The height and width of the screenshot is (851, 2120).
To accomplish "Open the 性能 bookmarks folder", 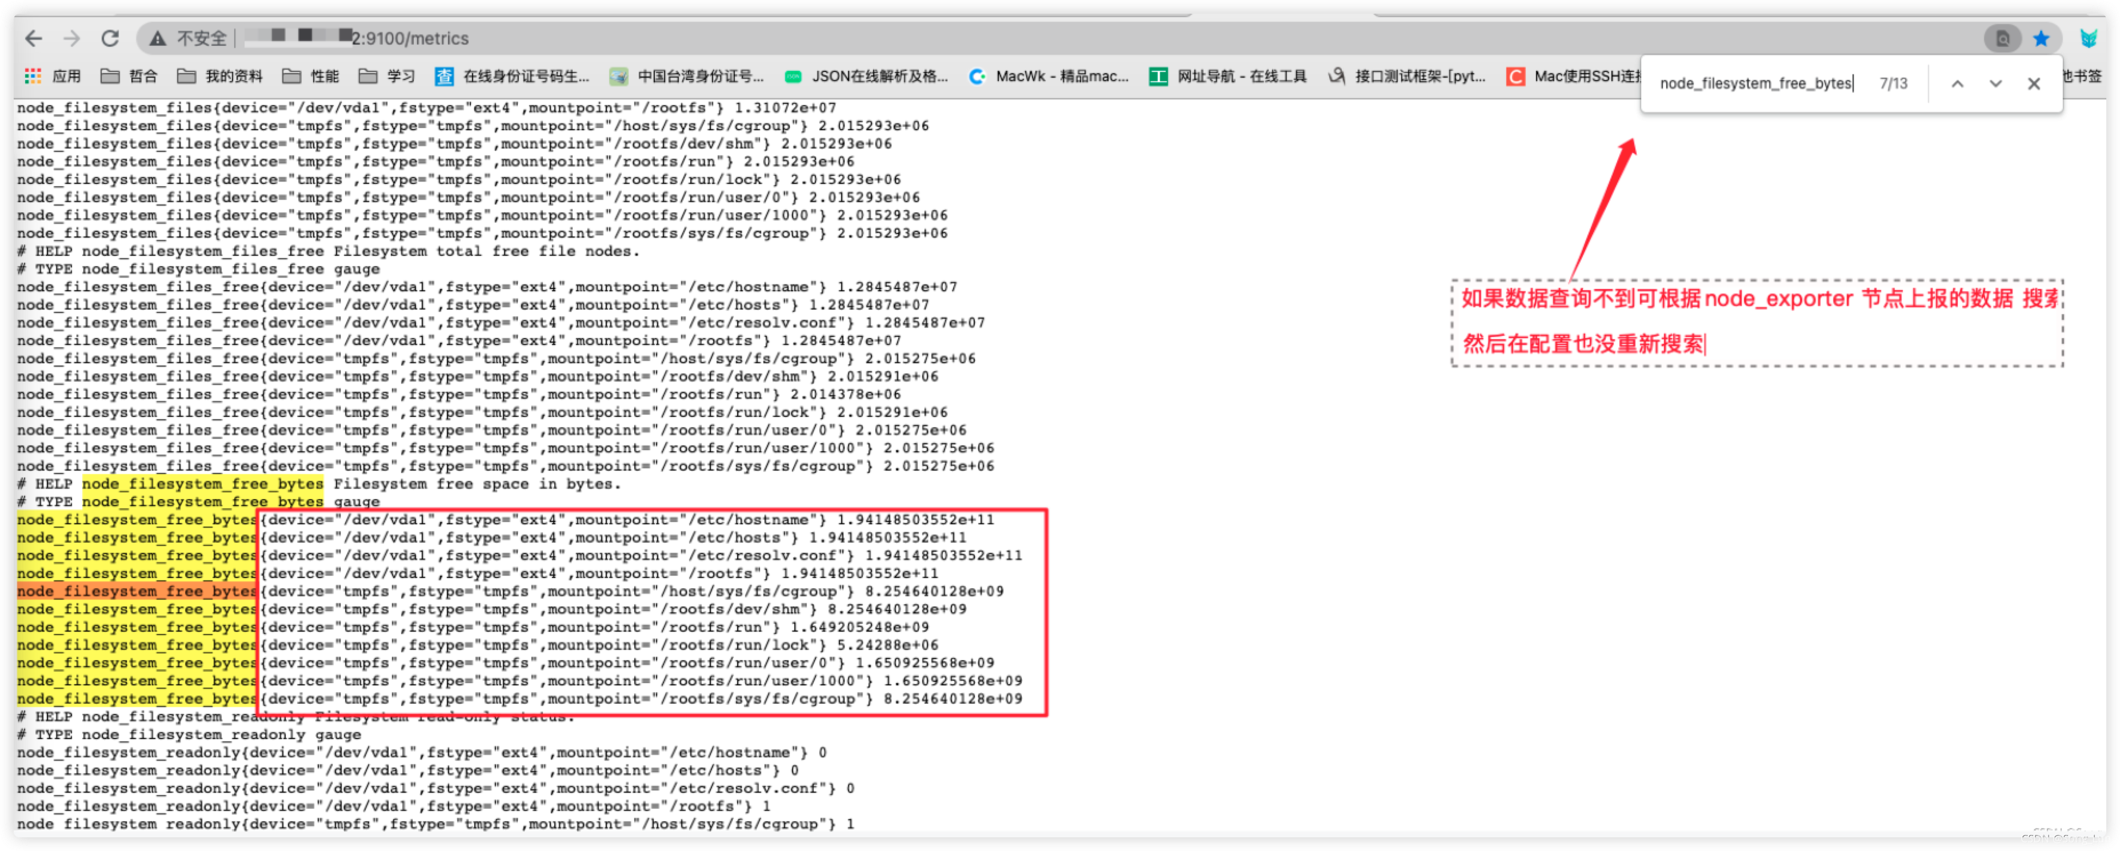I will (x=310, y=77).
